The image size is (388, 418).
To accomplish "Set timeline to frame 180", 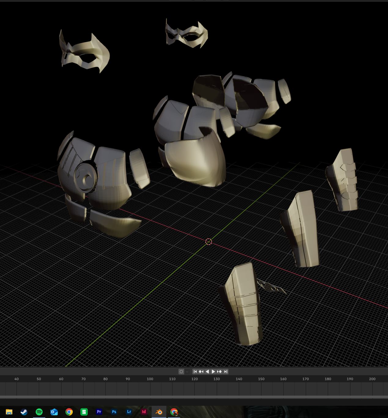I will [x=328, y=379].
